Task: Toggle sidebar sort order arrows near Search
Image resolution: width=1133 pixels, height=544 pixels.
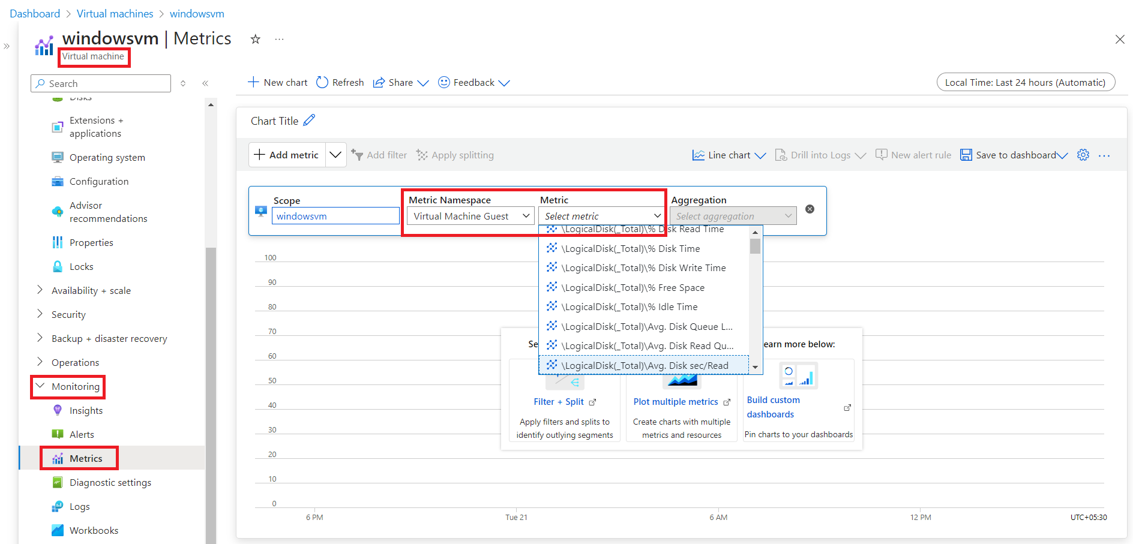Action: pos(183,83)
